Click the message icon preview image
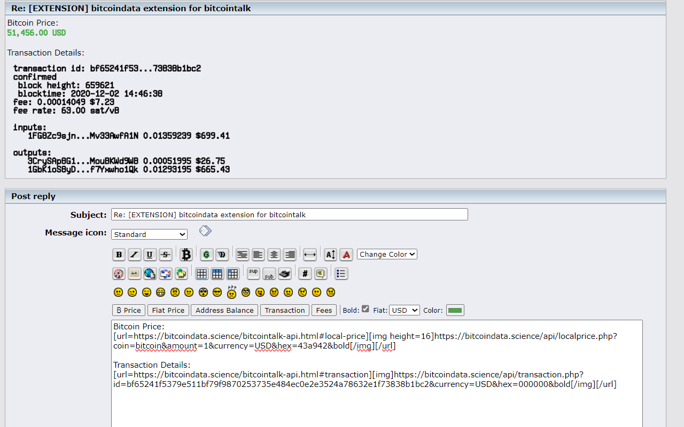The image size is (684, 427). (205, 231)
